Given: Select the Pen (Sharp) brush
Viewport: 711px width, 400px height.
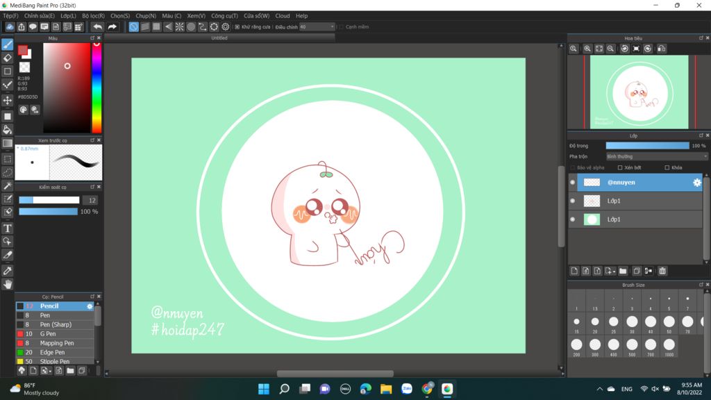Looking at the screenshot, I should coord(55,325).
